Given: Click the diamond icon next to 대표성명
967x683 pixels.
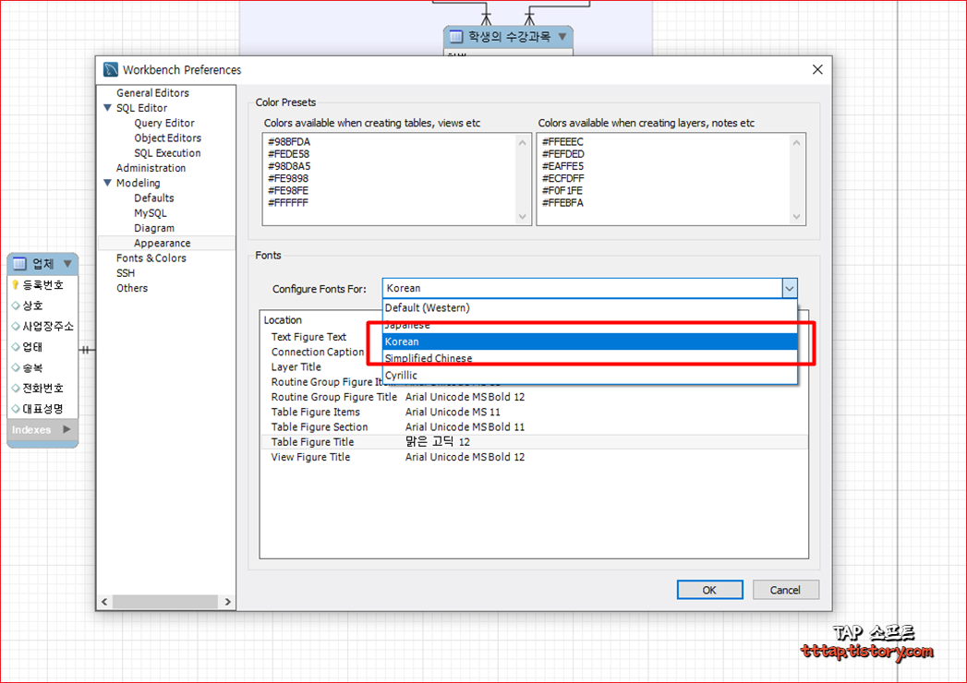Looking at the screenshot, I should pos(16,409).
